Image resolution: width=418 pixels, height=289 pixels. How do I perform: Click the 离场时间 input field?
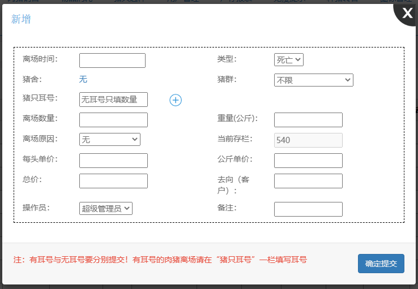[x=112, y=61]
